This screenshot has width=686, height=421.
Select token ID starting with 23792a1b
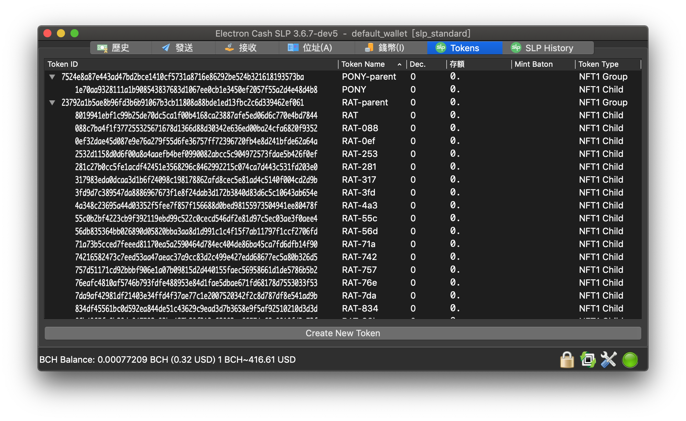183,102
